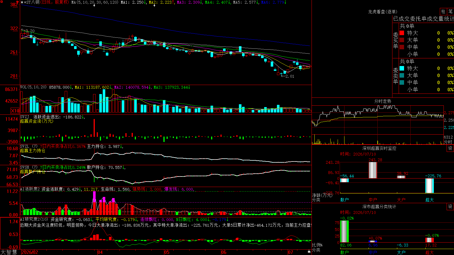Click the SVZL (7) indicator label
The height and width of the screenshot is (255, 454).
pyautogui.click(x=29, y=146)
